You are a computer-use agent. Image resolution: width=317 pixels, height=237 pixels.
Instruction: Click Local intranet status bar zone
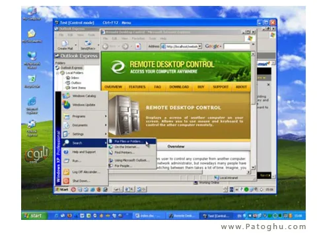pos(227,178)
